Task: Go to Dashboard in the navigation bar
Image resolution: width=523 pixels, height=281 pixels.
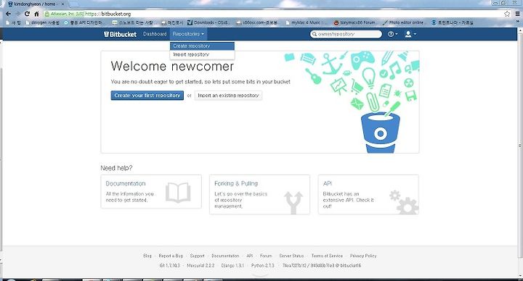Action: click(155, 34)
